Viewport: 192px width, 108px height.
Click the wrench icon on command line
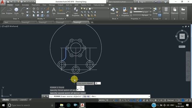coord(47,96)
